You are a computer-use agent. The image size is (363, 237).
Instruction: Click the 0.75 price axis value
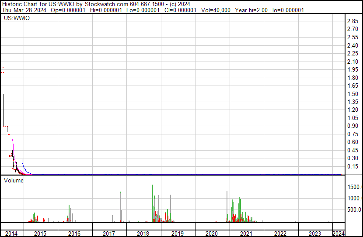click(353, 134)
